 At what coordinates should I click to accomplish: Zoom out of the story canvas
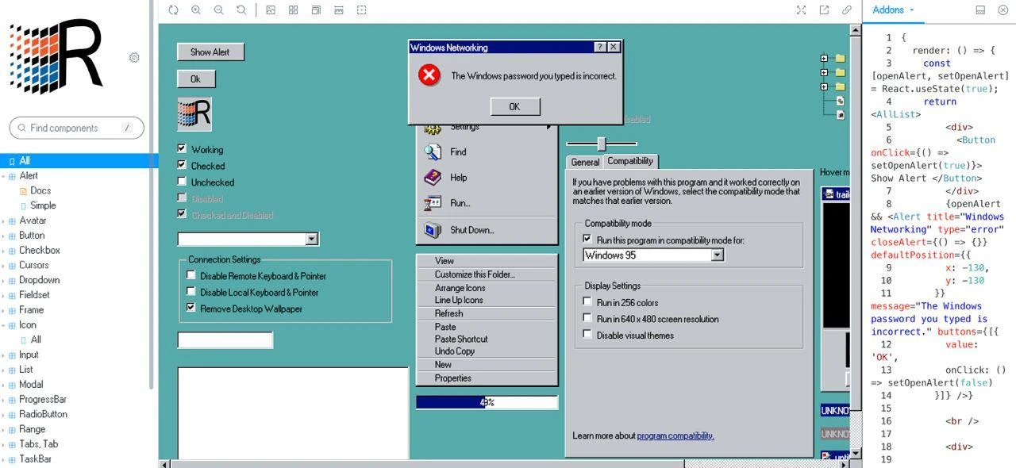point(218,10)
